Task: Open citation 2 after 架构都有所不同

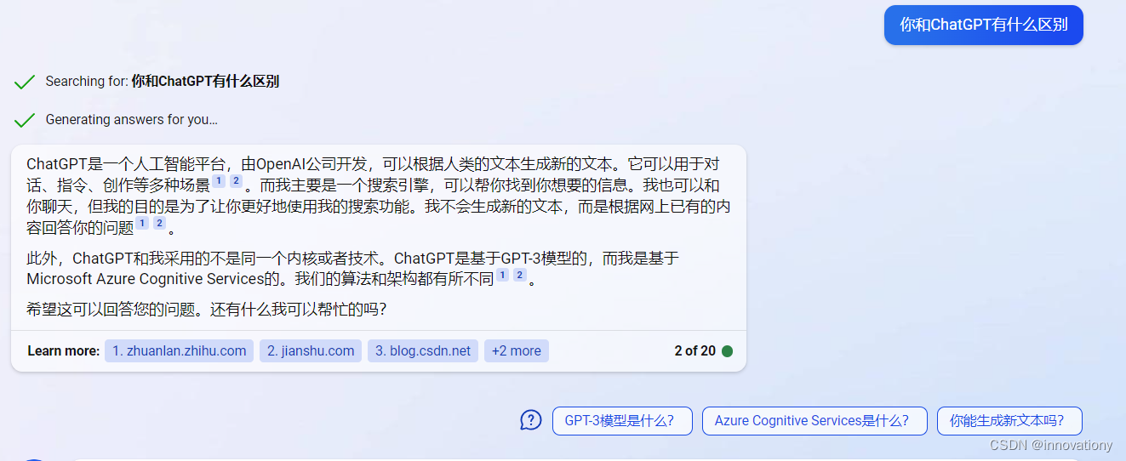Action: pyautogui.click(x=519, y=276)
